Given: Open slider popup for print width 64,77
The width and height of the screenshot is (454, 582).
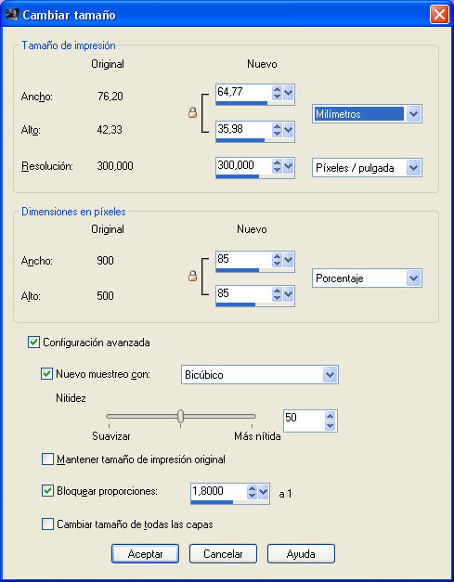Looking at the screenshot, I should point(289,93).
